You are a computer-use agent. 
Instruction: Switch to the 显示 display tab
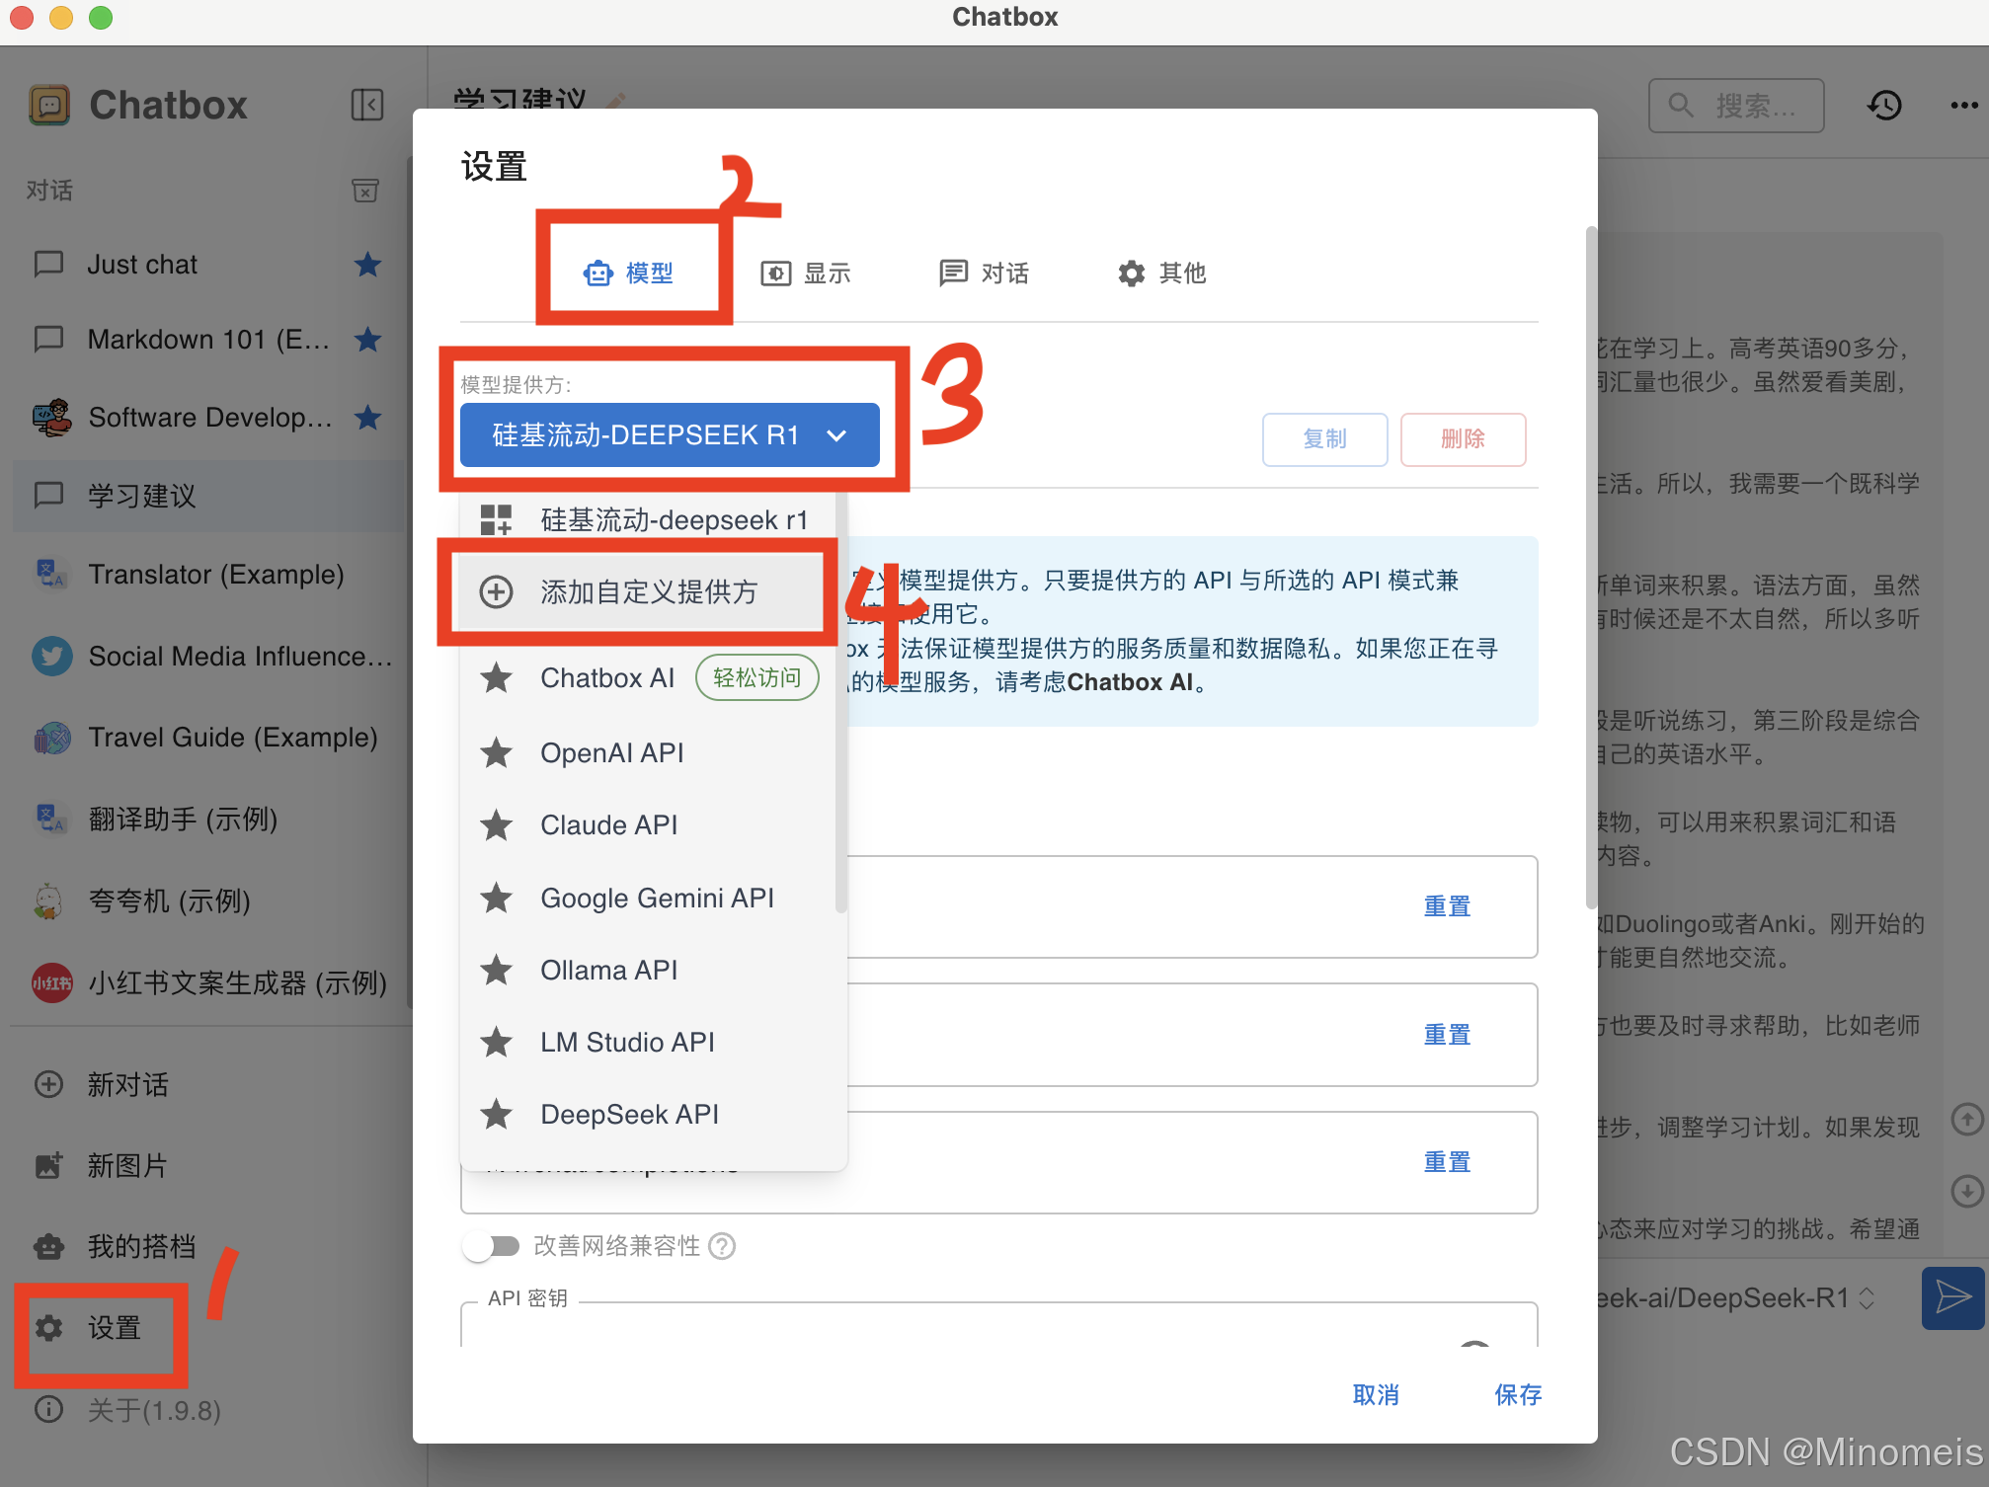click(x=806, y=274)
